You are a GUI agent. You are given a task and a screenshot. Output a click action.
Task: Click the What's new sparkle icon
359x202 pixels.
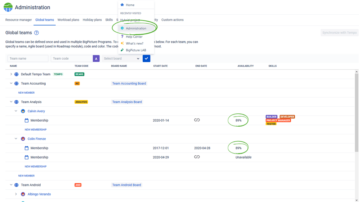[122, 43]
